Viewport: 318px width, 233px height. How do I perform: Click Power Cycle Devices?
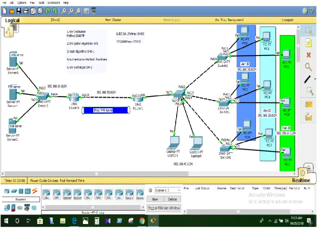(44, 181)
